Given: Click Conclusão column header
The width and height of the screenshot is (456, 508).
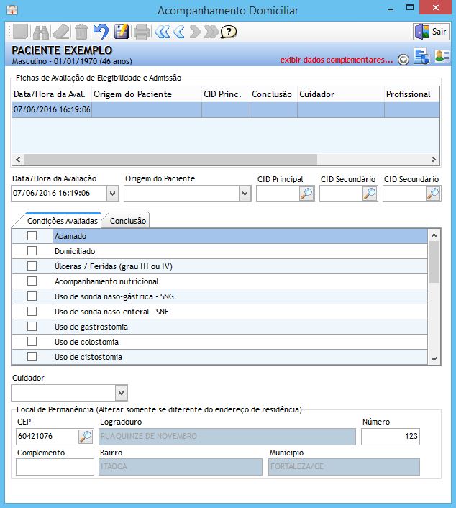Looking at the screenshot, I should 273,94.
